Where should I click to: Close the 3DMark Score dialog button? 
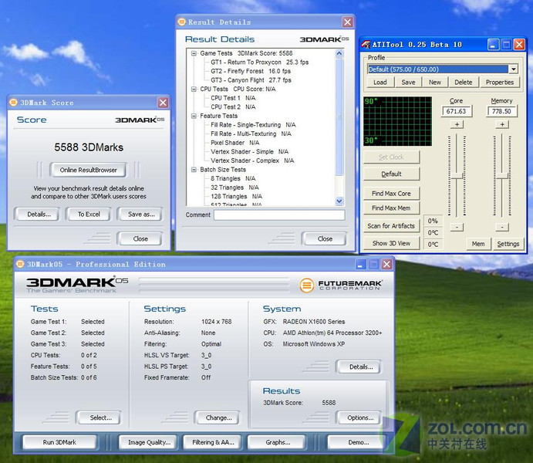pyautogui.click(x=140, y=238)
